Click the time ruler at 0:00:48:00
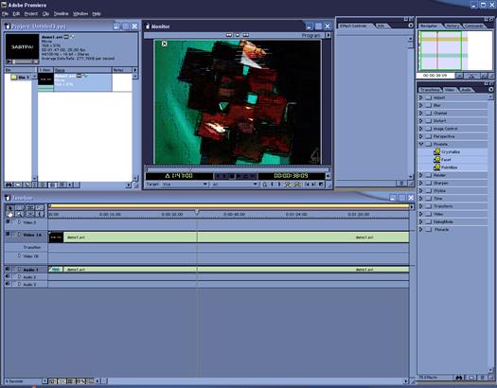The image size is (497, 388). (234, 215)
